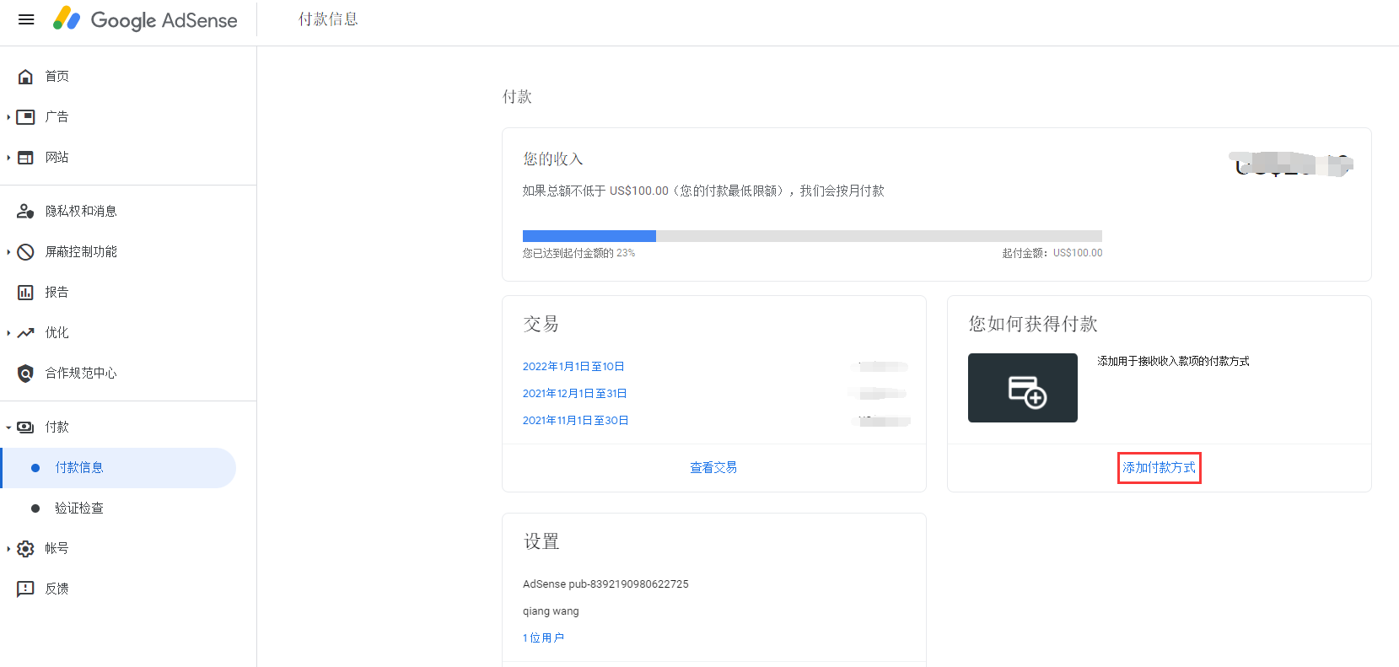1399x667 pixels.
Task: Click the Google AdSense logo
Action: 145,20
